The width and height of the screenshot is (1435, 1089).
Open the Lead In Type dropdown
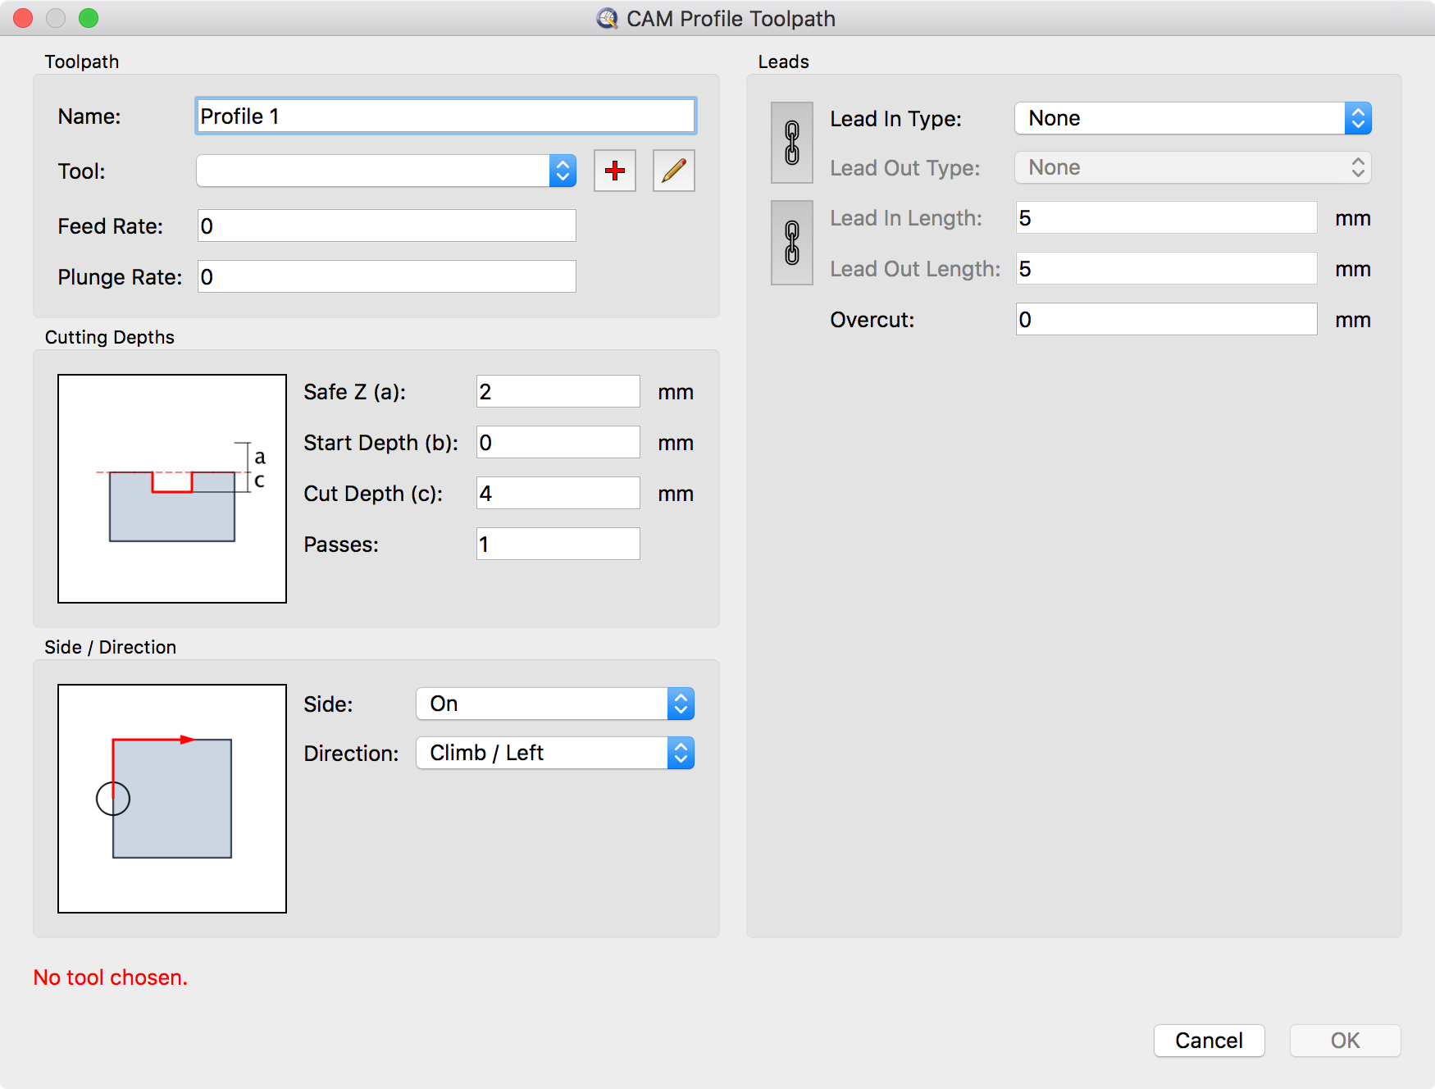[1192, 118]
